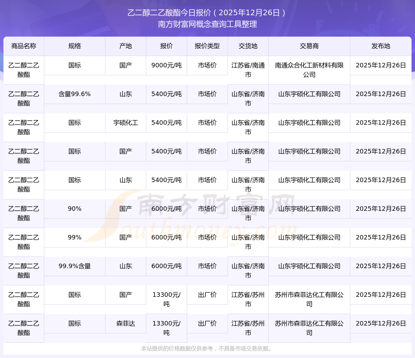Select the 宇硕化工 origin cell

coord(126,123)
